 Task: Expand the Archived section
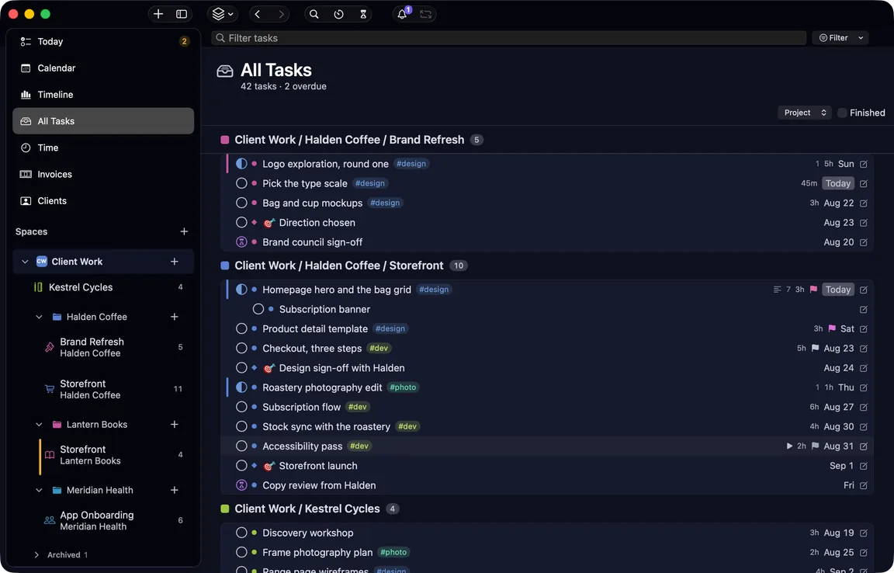point(36,554)
